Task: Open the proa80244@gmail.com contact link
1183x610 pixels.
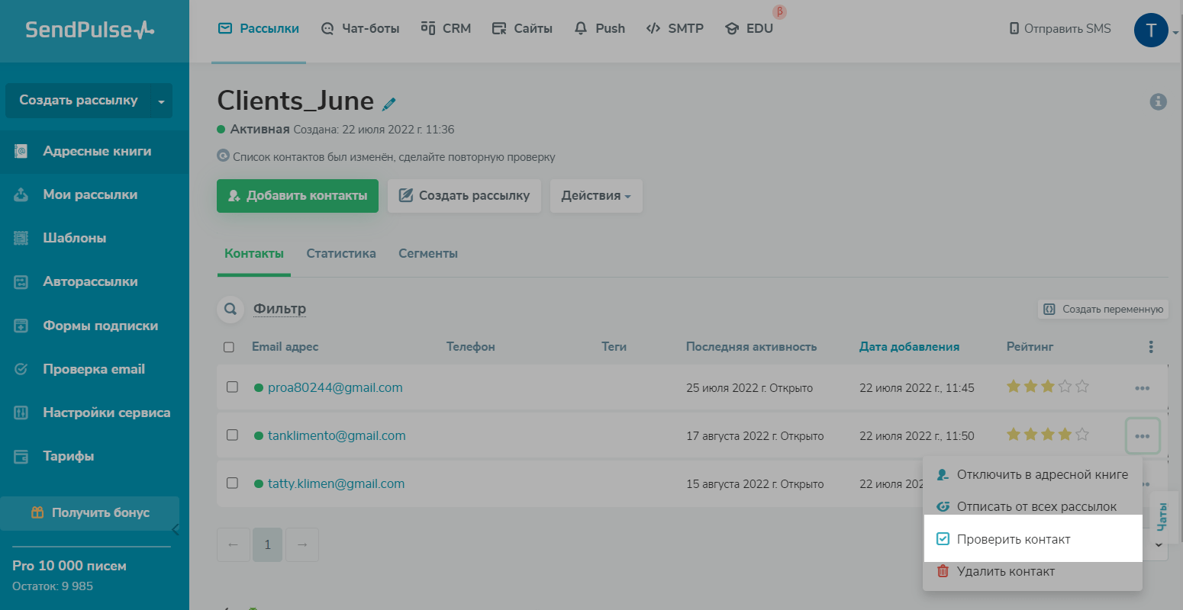Action: pos(335,387)
